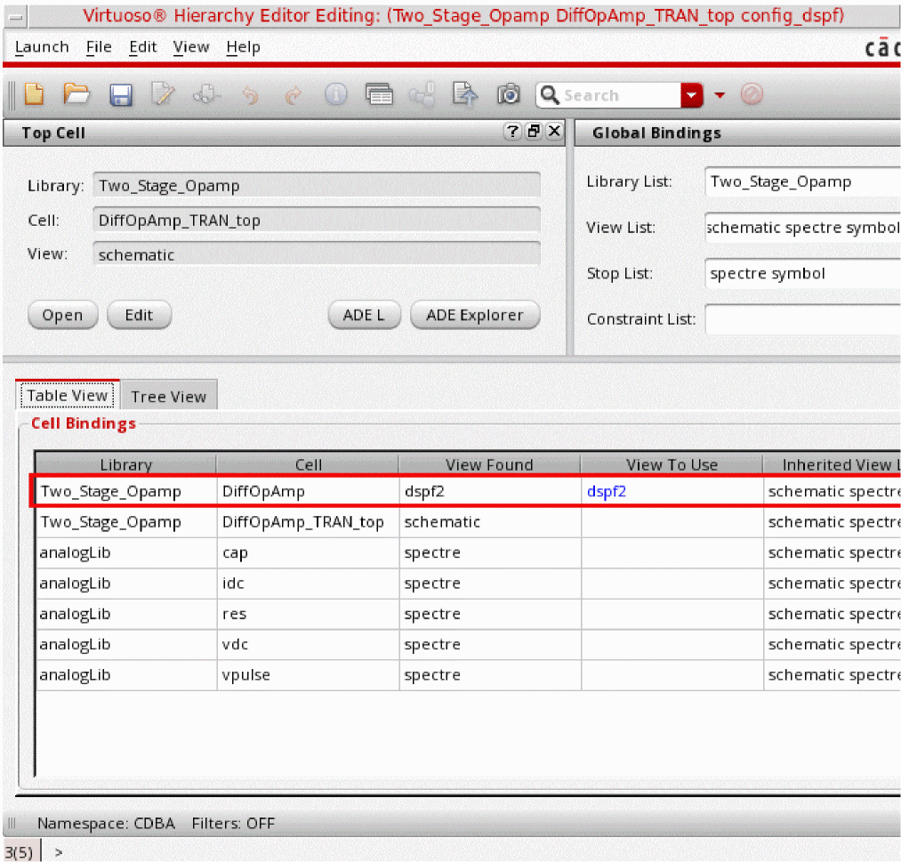The image size is (901, 862).
Task: Open the Launch menu
Action: (42, 47)
